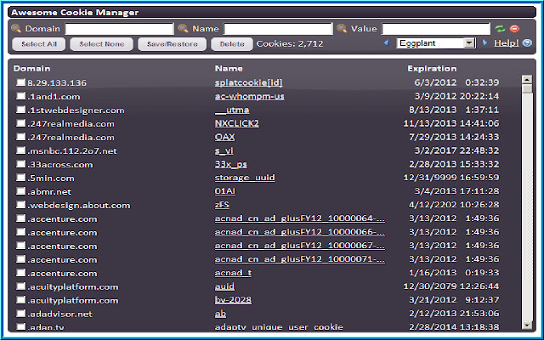The height and width of the screenshot is (340, 544).
Task: Click the red clear filter icon
Action: (x=514, y=28)
